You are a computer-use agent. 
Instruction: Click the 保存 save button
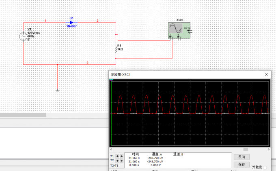(241, 165)
